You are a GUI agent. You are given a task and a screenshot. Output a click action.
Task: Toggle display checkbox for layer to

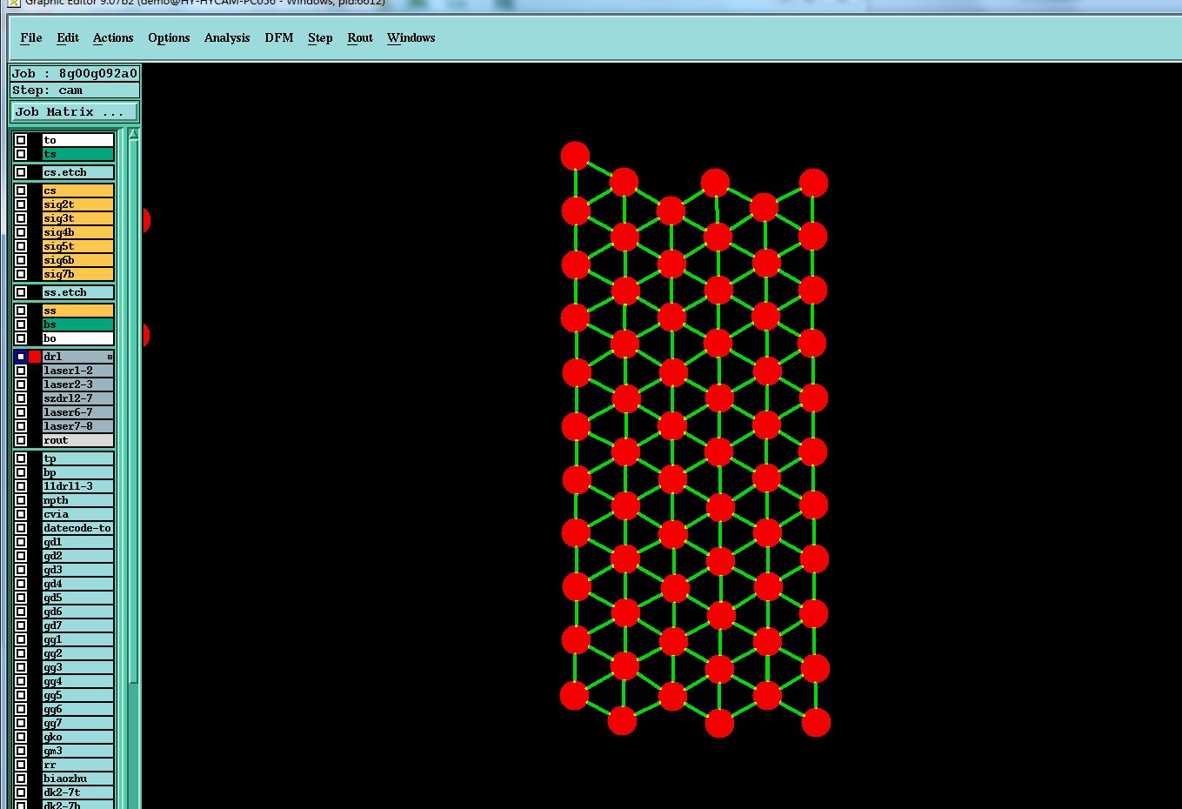(21, 140)
